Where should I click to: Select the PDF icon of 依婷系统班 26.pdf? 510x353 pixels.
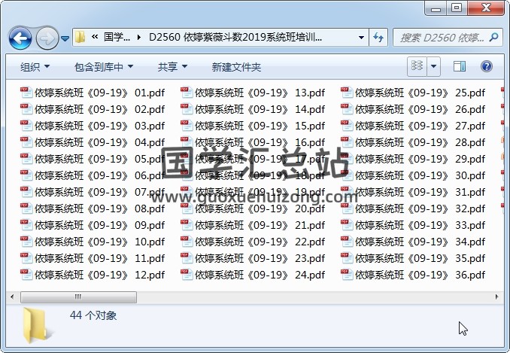click(347, 109)
